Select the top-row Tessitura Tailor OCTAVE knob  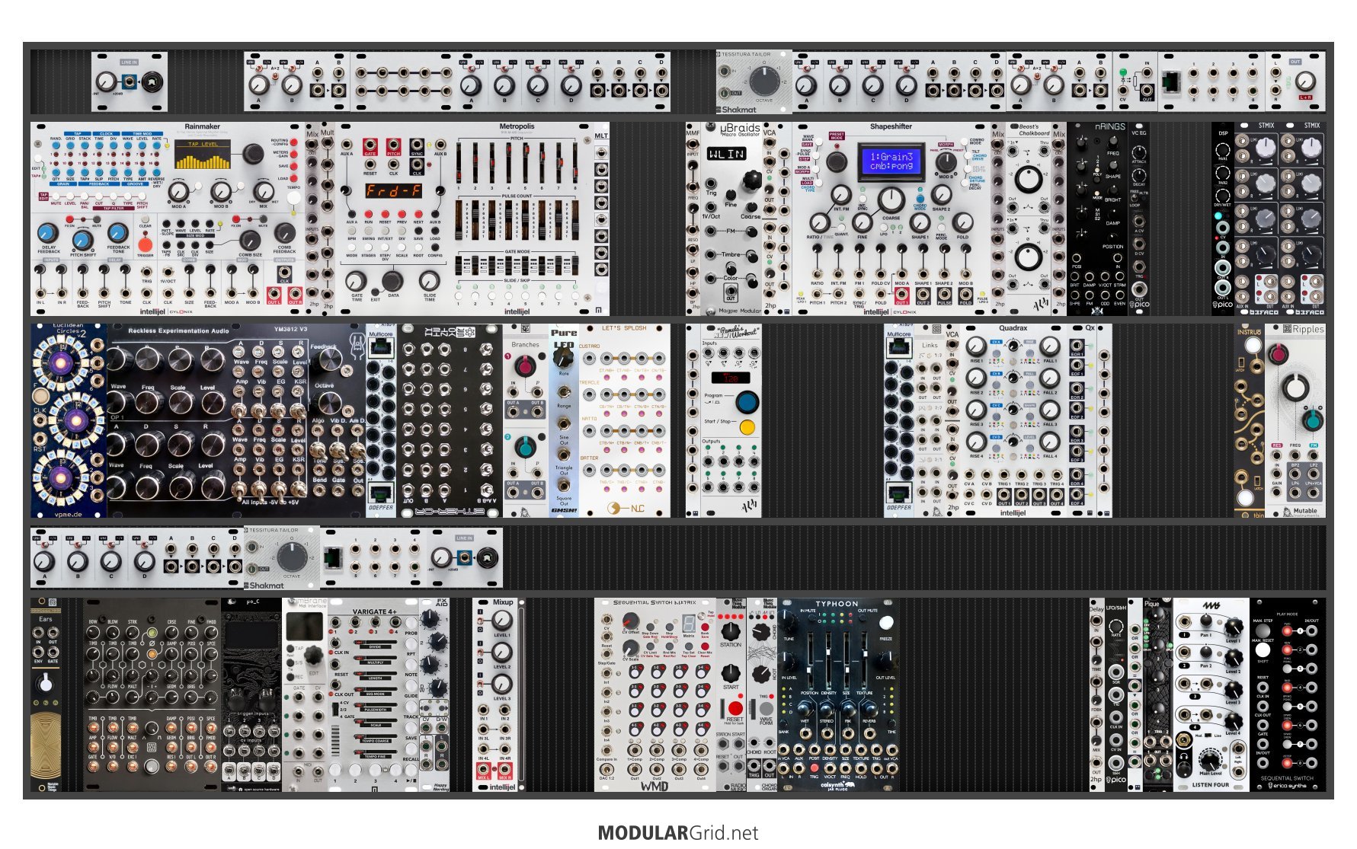tap(763, 80)
